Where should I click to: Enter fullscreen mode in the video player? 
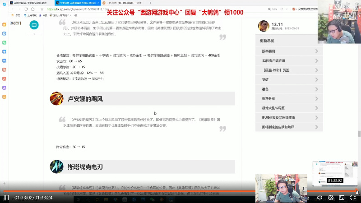click(x=353, y=198)
